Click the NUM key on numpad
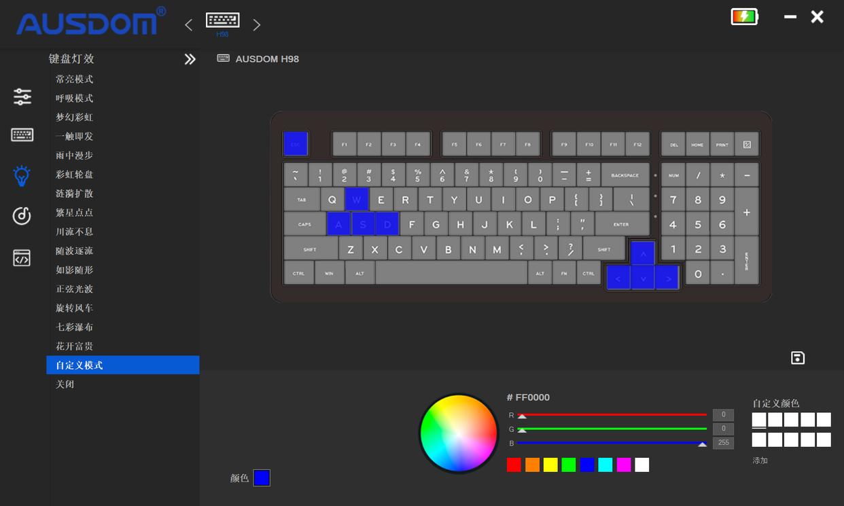This screenshot has height=506, width=844. tap(673, 175)
